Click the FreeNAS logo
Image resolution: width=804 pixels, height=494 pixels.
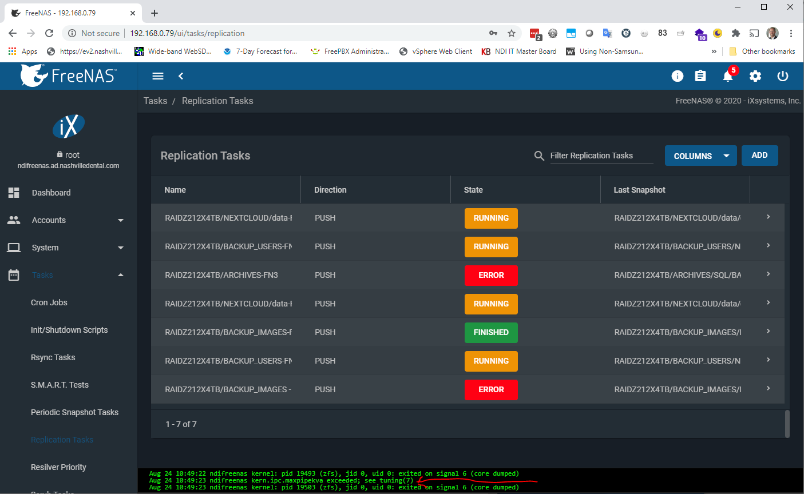point(69,75)
